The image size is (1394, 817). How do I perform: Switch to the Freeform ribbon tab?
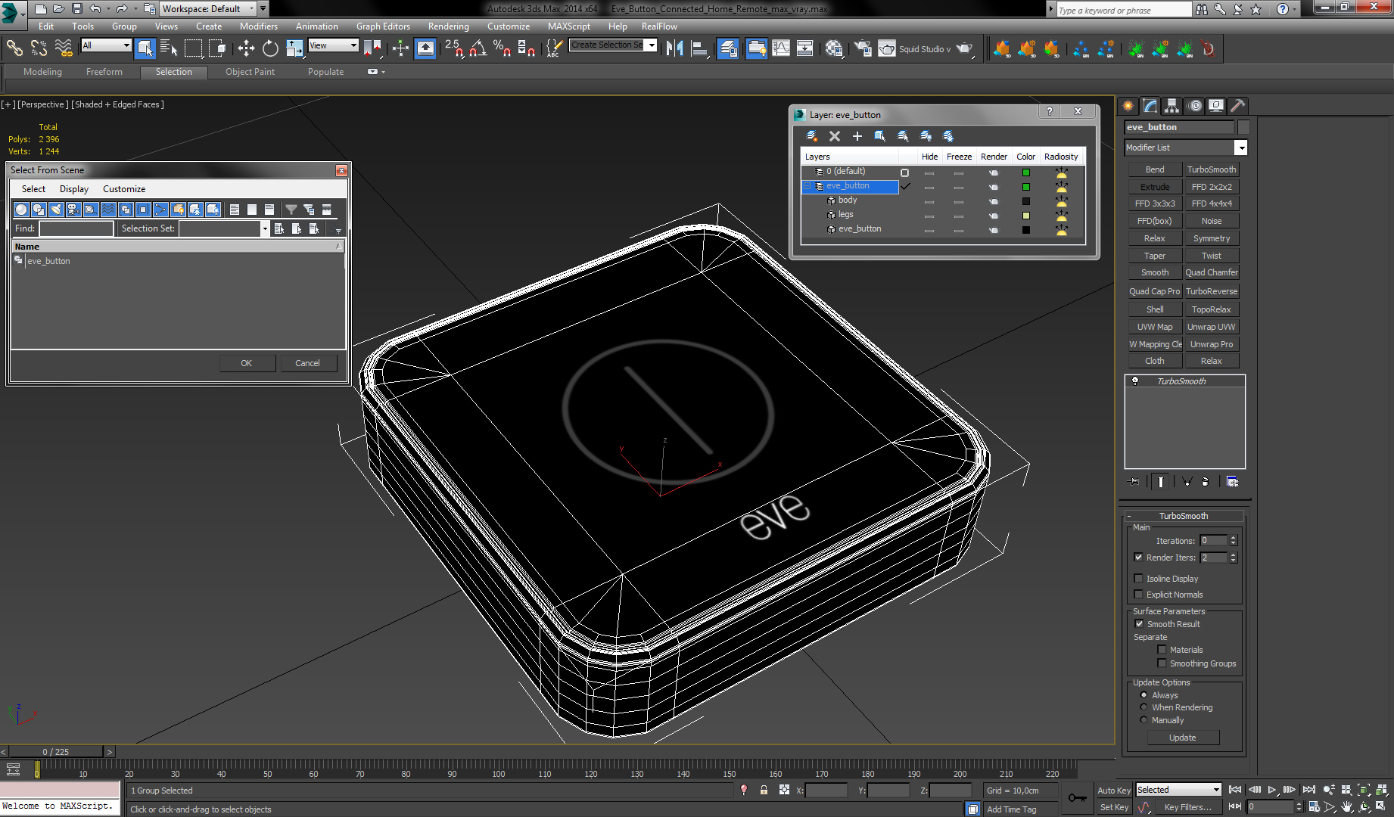click(x=104, y=72)
